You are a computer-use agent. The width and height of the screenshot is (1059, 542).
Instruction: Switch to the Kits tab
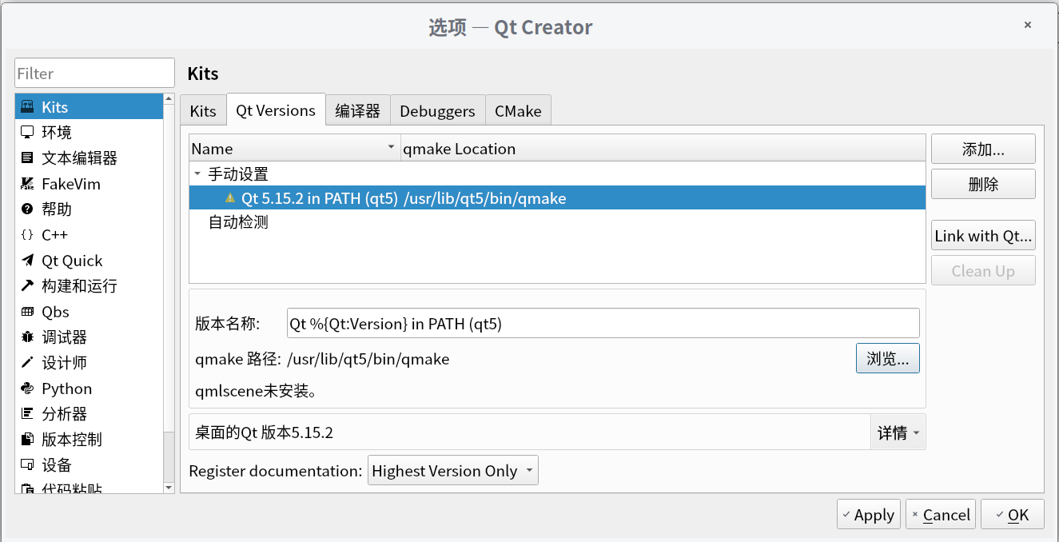point(203,111)
